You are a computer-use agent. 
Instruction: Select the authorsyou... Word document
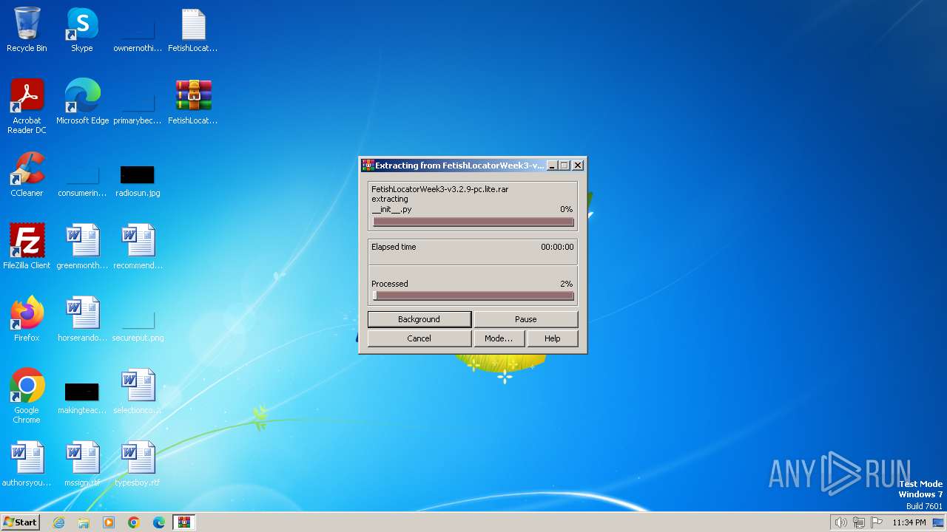(27, 465)
